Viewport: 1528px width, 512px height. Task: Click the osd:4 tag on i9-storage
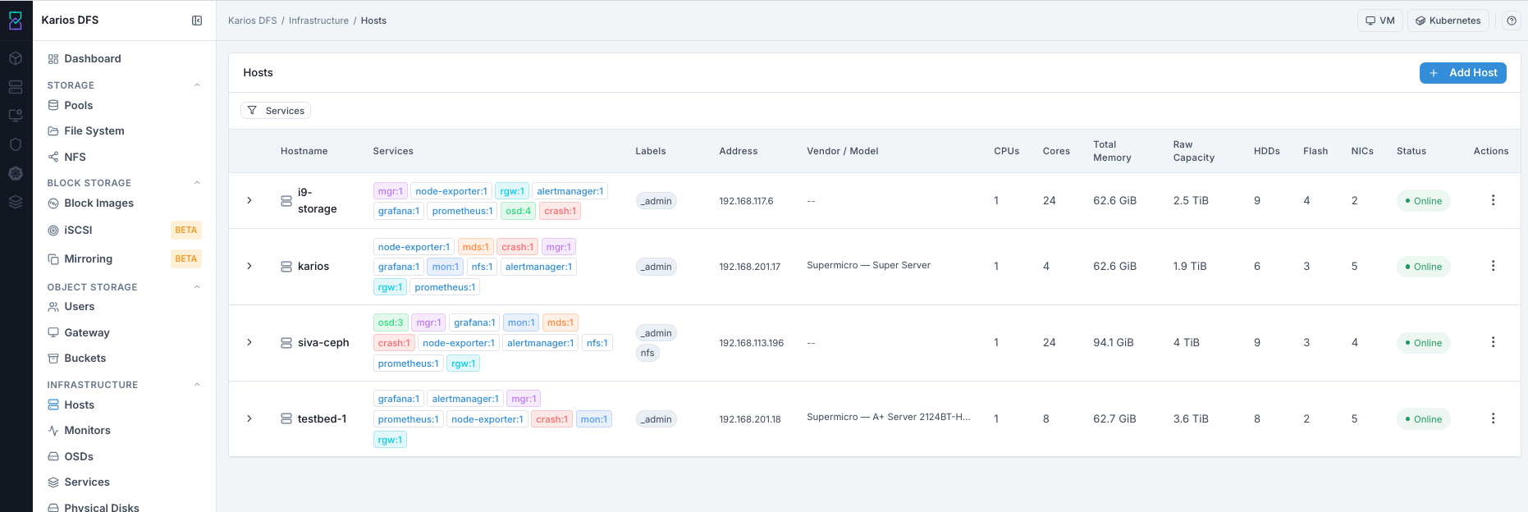519,211
